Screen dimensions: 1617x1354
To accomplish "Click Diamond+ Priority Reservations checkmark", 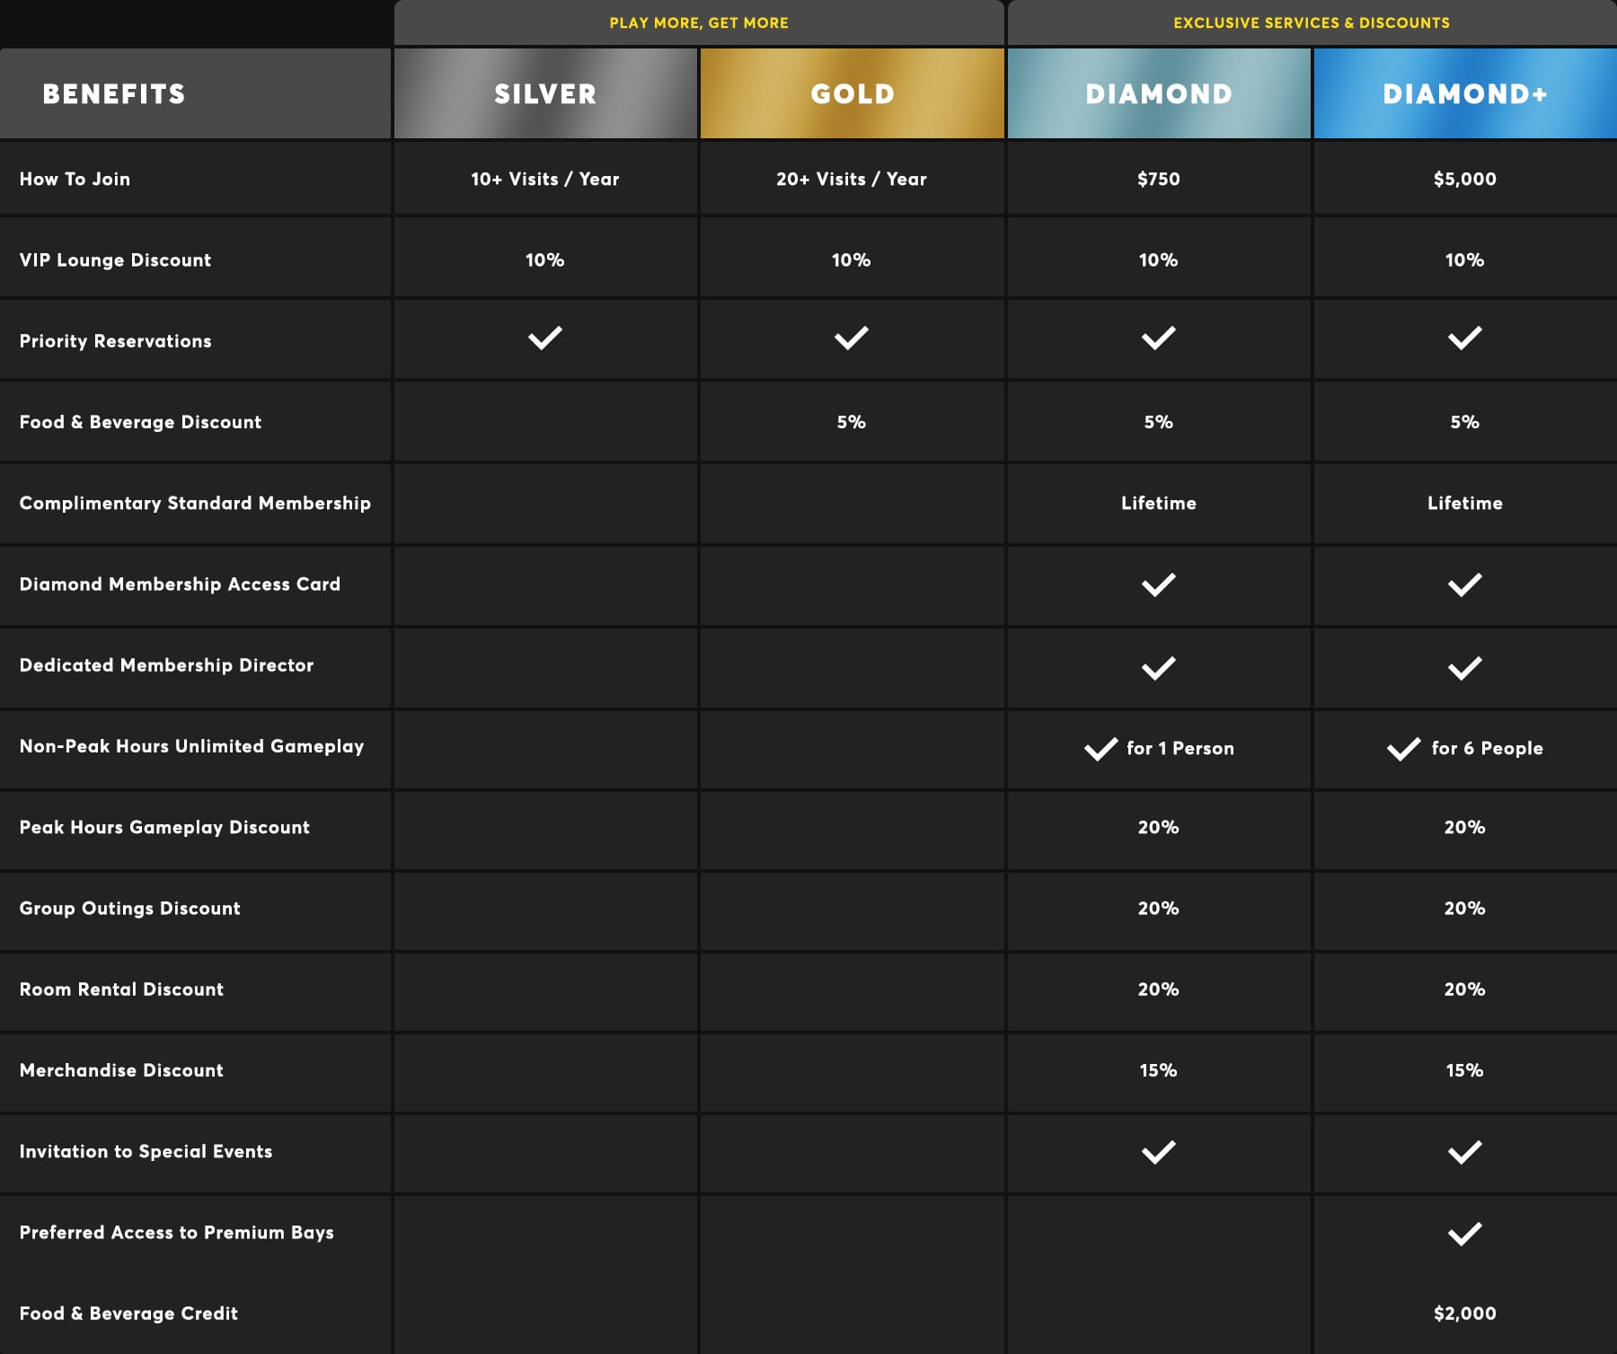I will [x=1464, y=338].
